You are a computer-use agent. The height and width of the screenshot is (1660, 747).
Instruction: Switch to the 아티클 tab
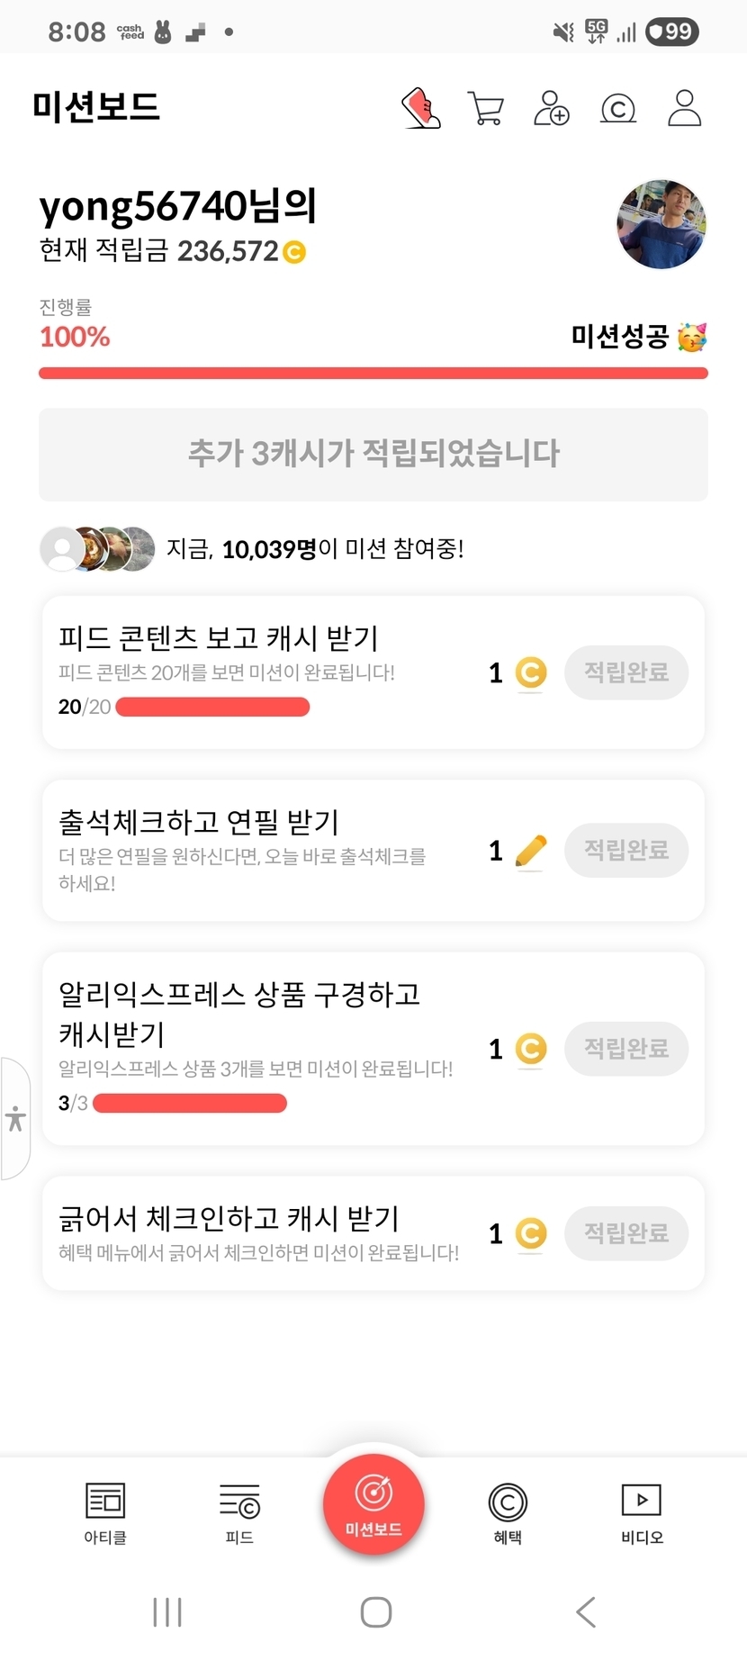[x=105, y=1514]
